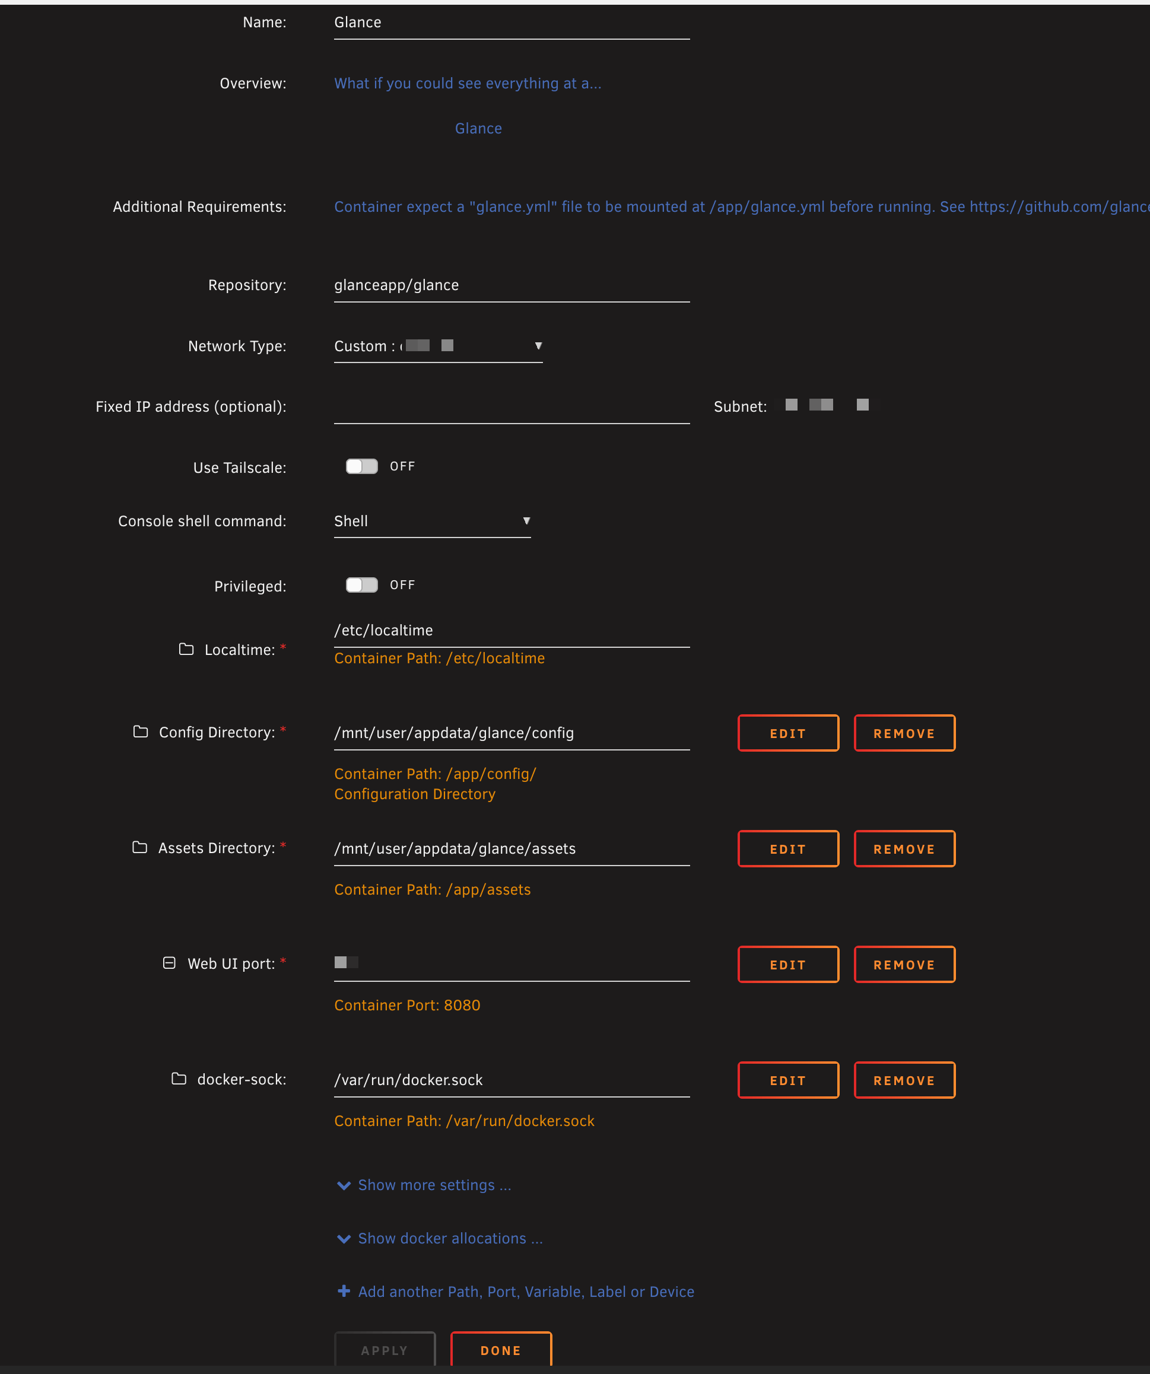Click the plus icon to add another Path
This screenshot has width=1150, height=1374.
click(344, 1291)
